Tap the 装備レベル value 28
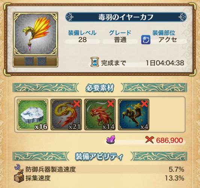This screenshot has width=200, height=188. click(x=83, y=40)
